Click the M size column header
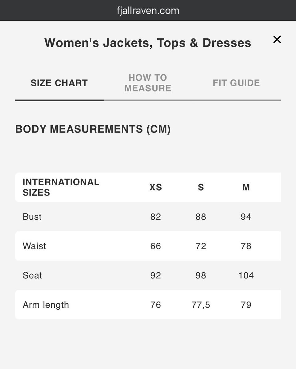Viewport: 296px width, 369px height. pyautogui.click(x=246, y=187)
